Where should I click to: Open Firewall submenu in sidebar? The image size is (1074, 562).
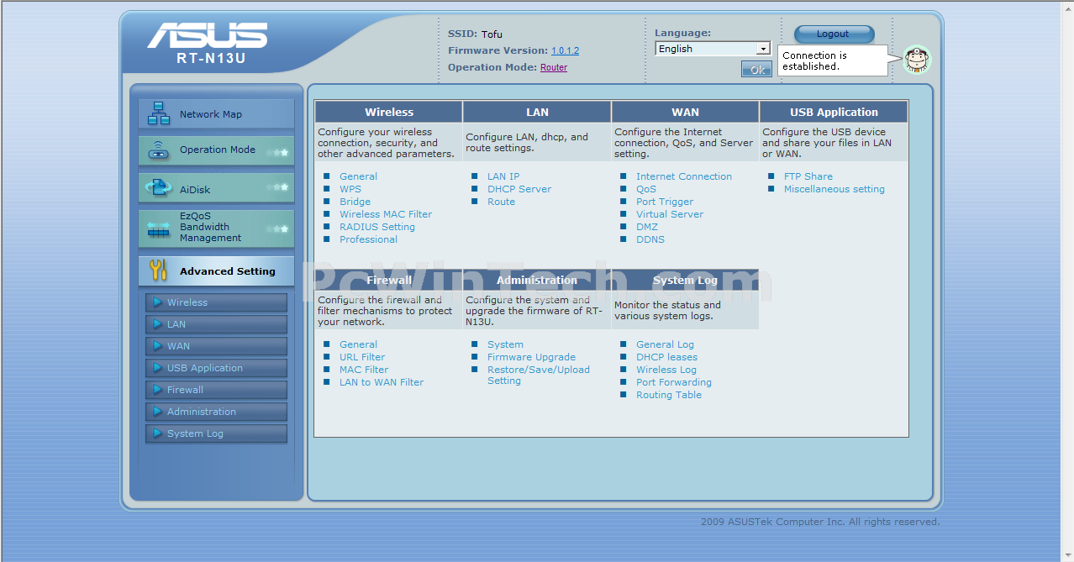coord(217,390)
